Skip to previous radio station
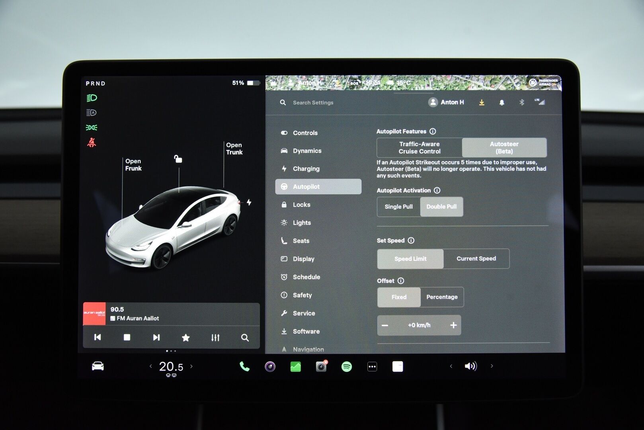Image resolution: width=644 pixels, height=430 pixels. tap(98, 338)
